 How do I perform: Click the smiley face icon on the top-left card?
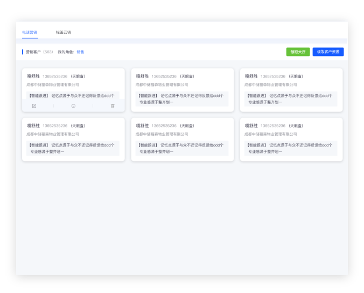73,106
